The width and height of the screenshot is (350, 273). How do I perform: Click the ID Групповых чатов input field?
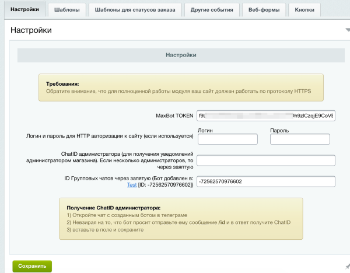(x=265, y=181)
